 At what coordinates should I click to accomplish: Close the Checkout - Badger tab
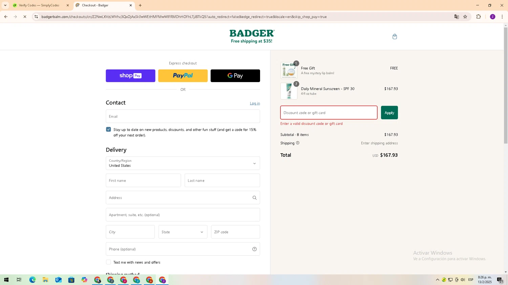coord(131,5)
